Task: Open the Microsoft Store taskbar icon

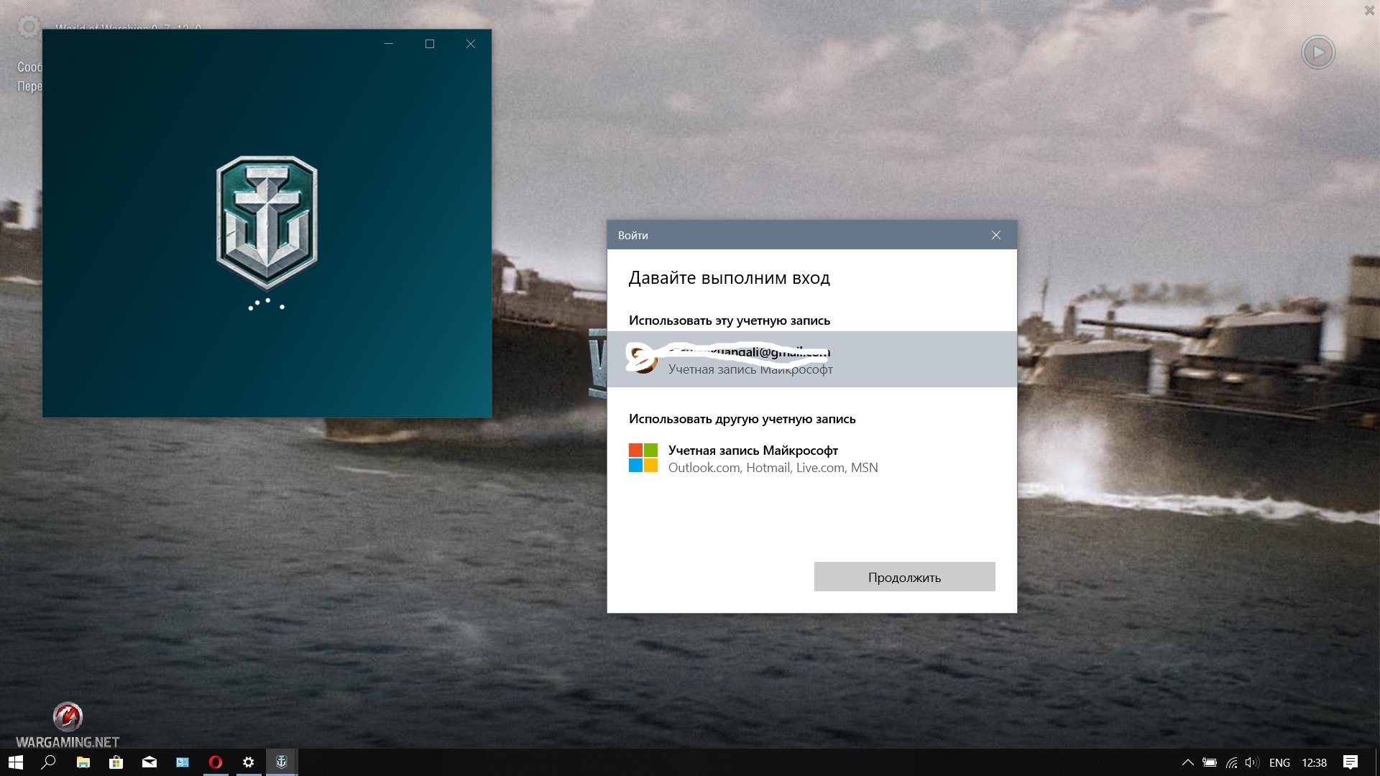Action: [x=116, y=762]
